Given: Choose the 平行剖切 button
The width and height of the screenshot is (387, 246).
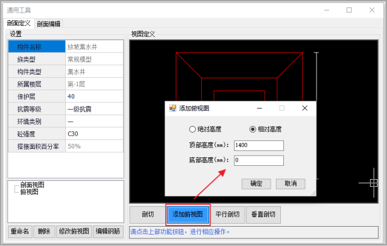Looking at the screenshot, I should [x=228, y=214].
